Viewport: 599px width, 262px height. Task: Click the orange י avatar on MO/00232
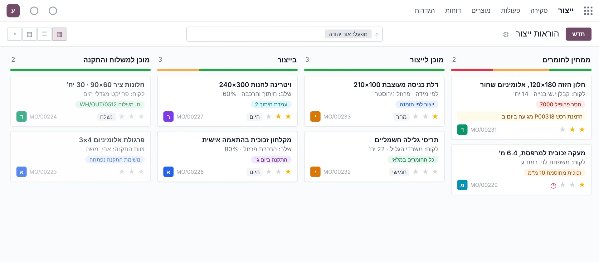(315, 172)
